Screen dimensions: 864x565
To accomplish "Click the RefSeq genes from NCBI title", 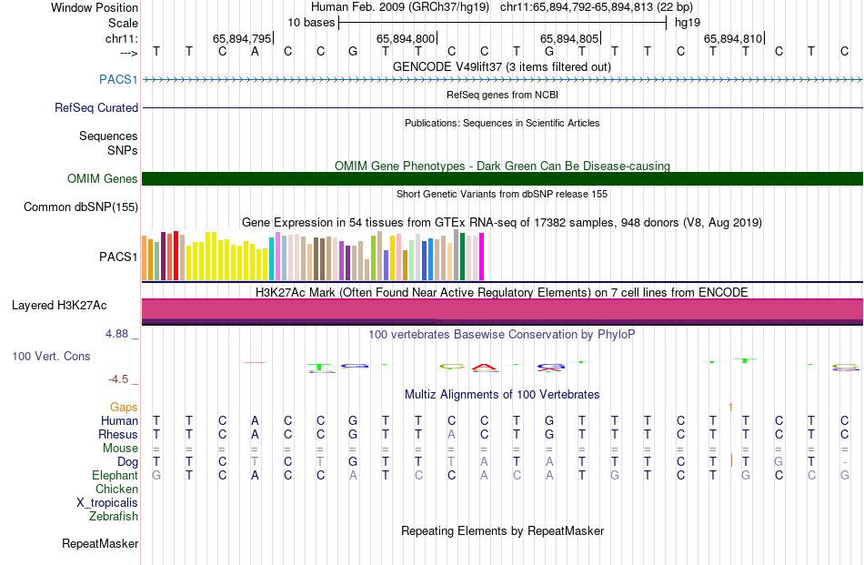I will [502, 95].
